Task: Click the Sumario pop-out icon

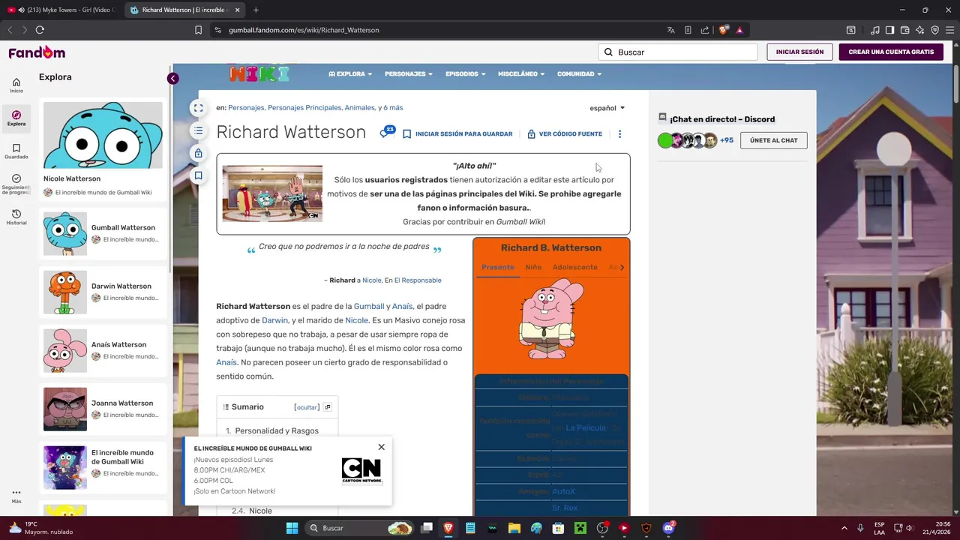Action: [327, 407]
